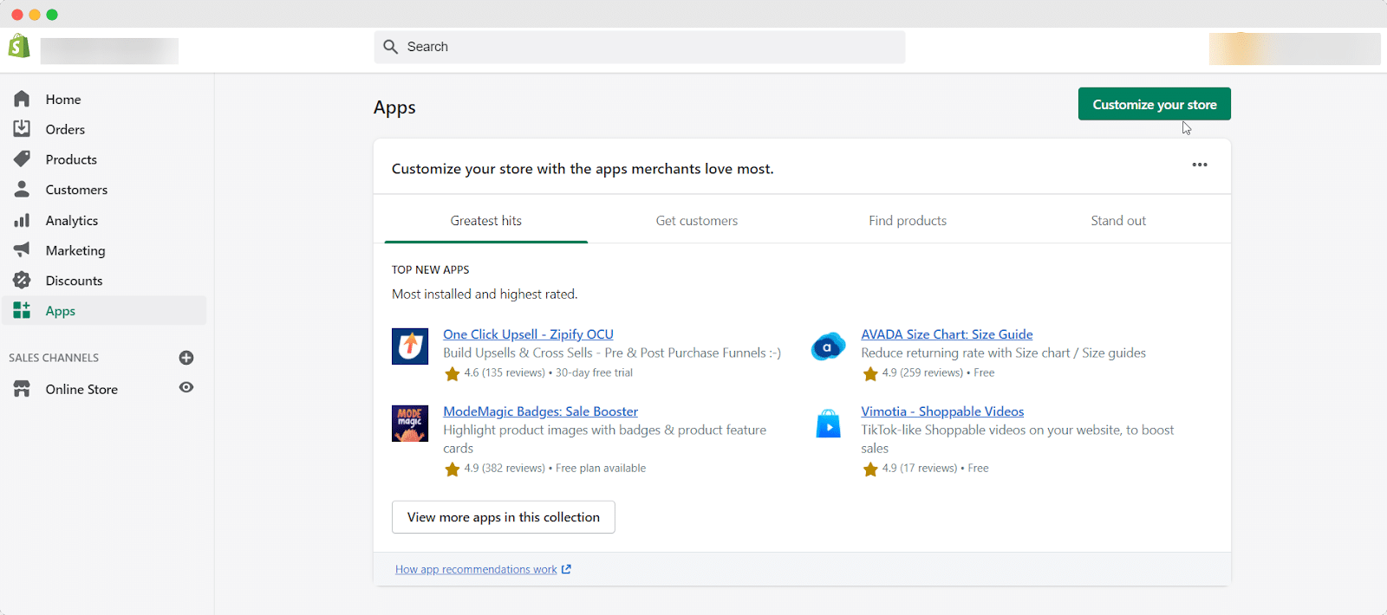This screenshot has width=1387, height=615.
Task: Open How app recommendations work link
Action: [x=476, y=569]
